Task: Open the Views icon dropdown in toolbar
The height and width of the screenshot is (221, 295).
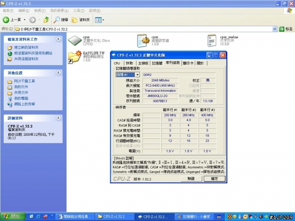Action: click(x=100, y=20)
